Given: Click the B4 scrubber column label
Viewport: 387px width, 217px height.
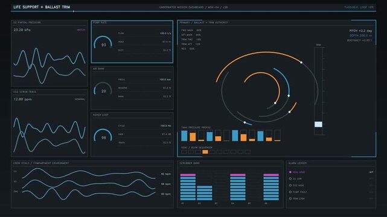Looking at the screenshot, I should tap(232, 204).
